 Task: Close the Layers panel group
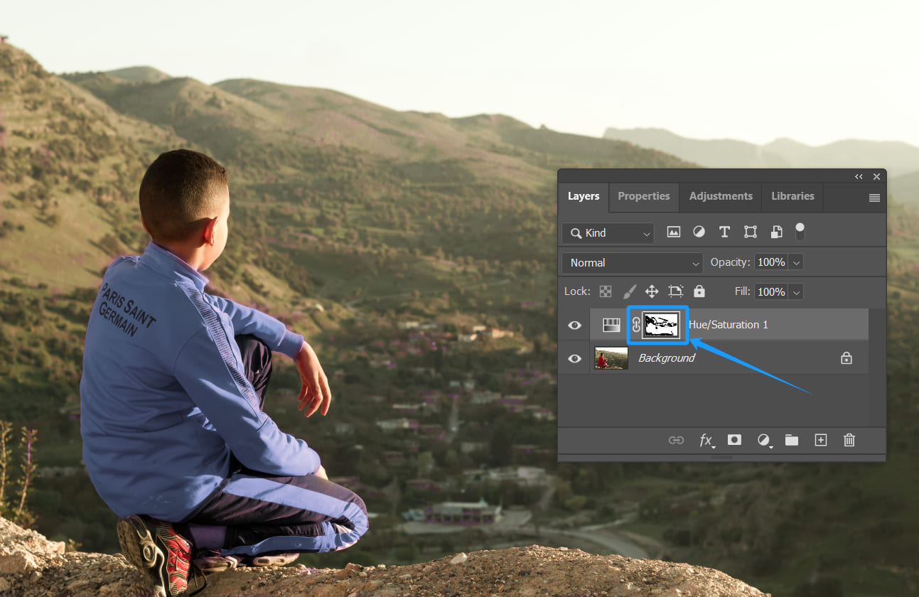[876, 177]
